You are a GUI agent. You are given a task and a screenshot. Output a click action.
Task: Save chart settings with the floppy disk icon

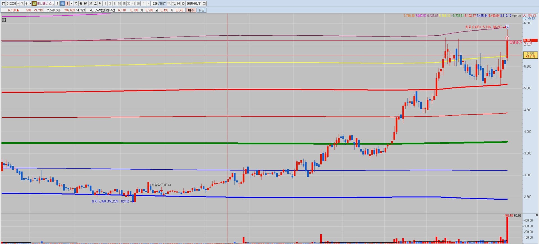click(179, 3)
